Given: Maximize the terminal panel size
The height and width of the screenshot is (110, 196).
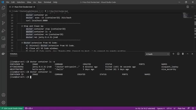Looking at the screenshot, I should coord(188,54).
